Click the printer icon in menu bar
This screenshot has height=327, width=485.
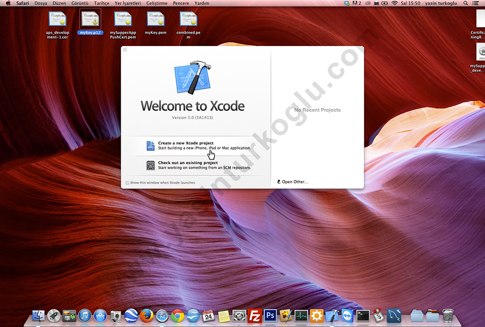(x=376, y=3)
